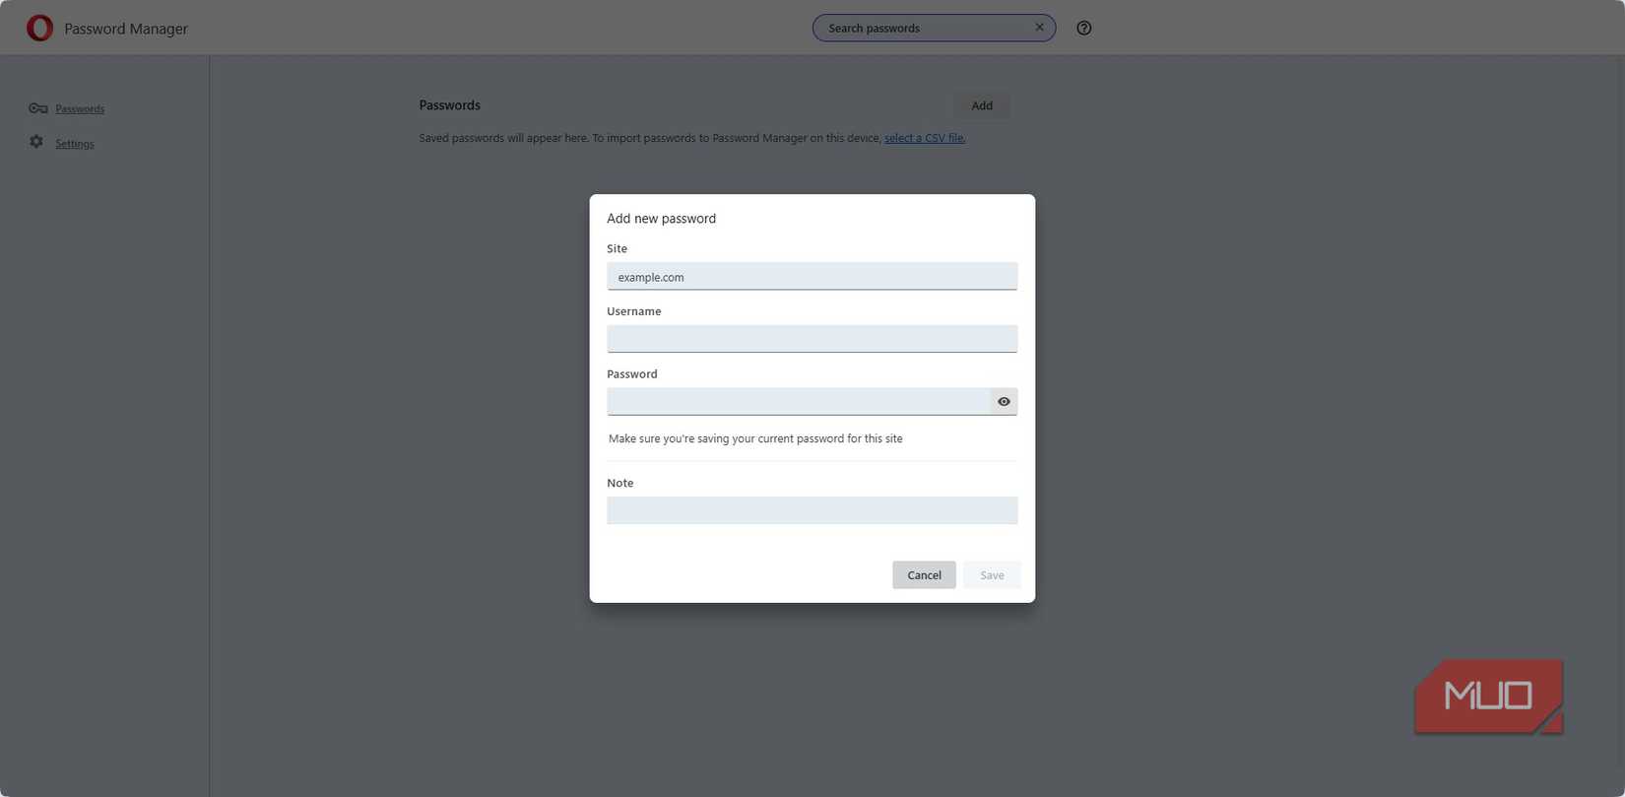This screenshot has width=1625, height=797.
Task: Open the Passwords sidebar link
Action: click(80, 108)
